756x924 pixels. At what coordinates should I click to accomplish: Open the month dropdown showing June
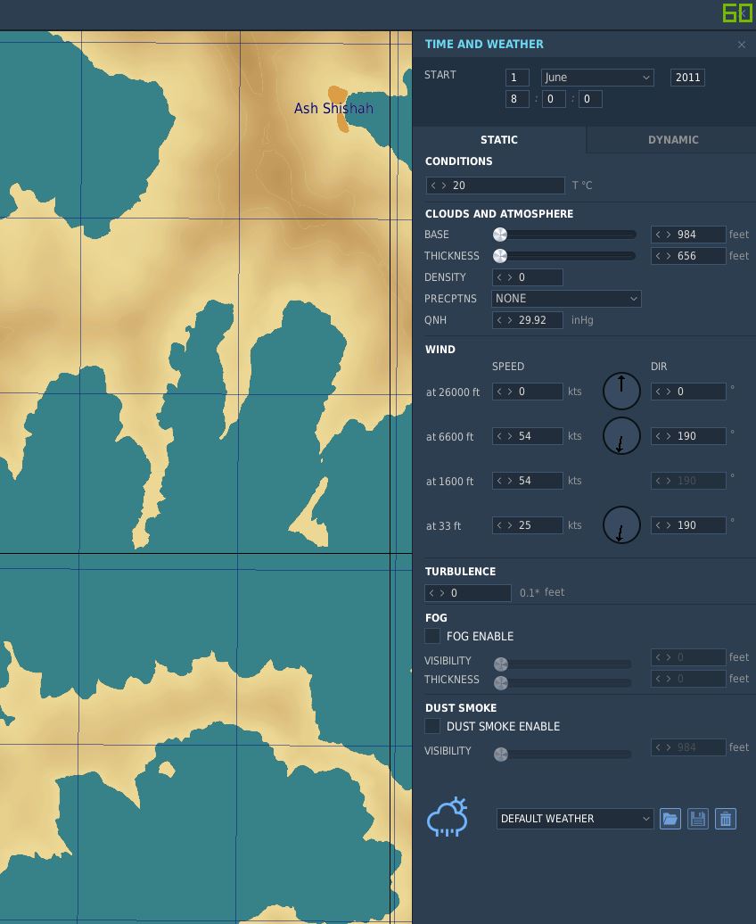[597, 78]
